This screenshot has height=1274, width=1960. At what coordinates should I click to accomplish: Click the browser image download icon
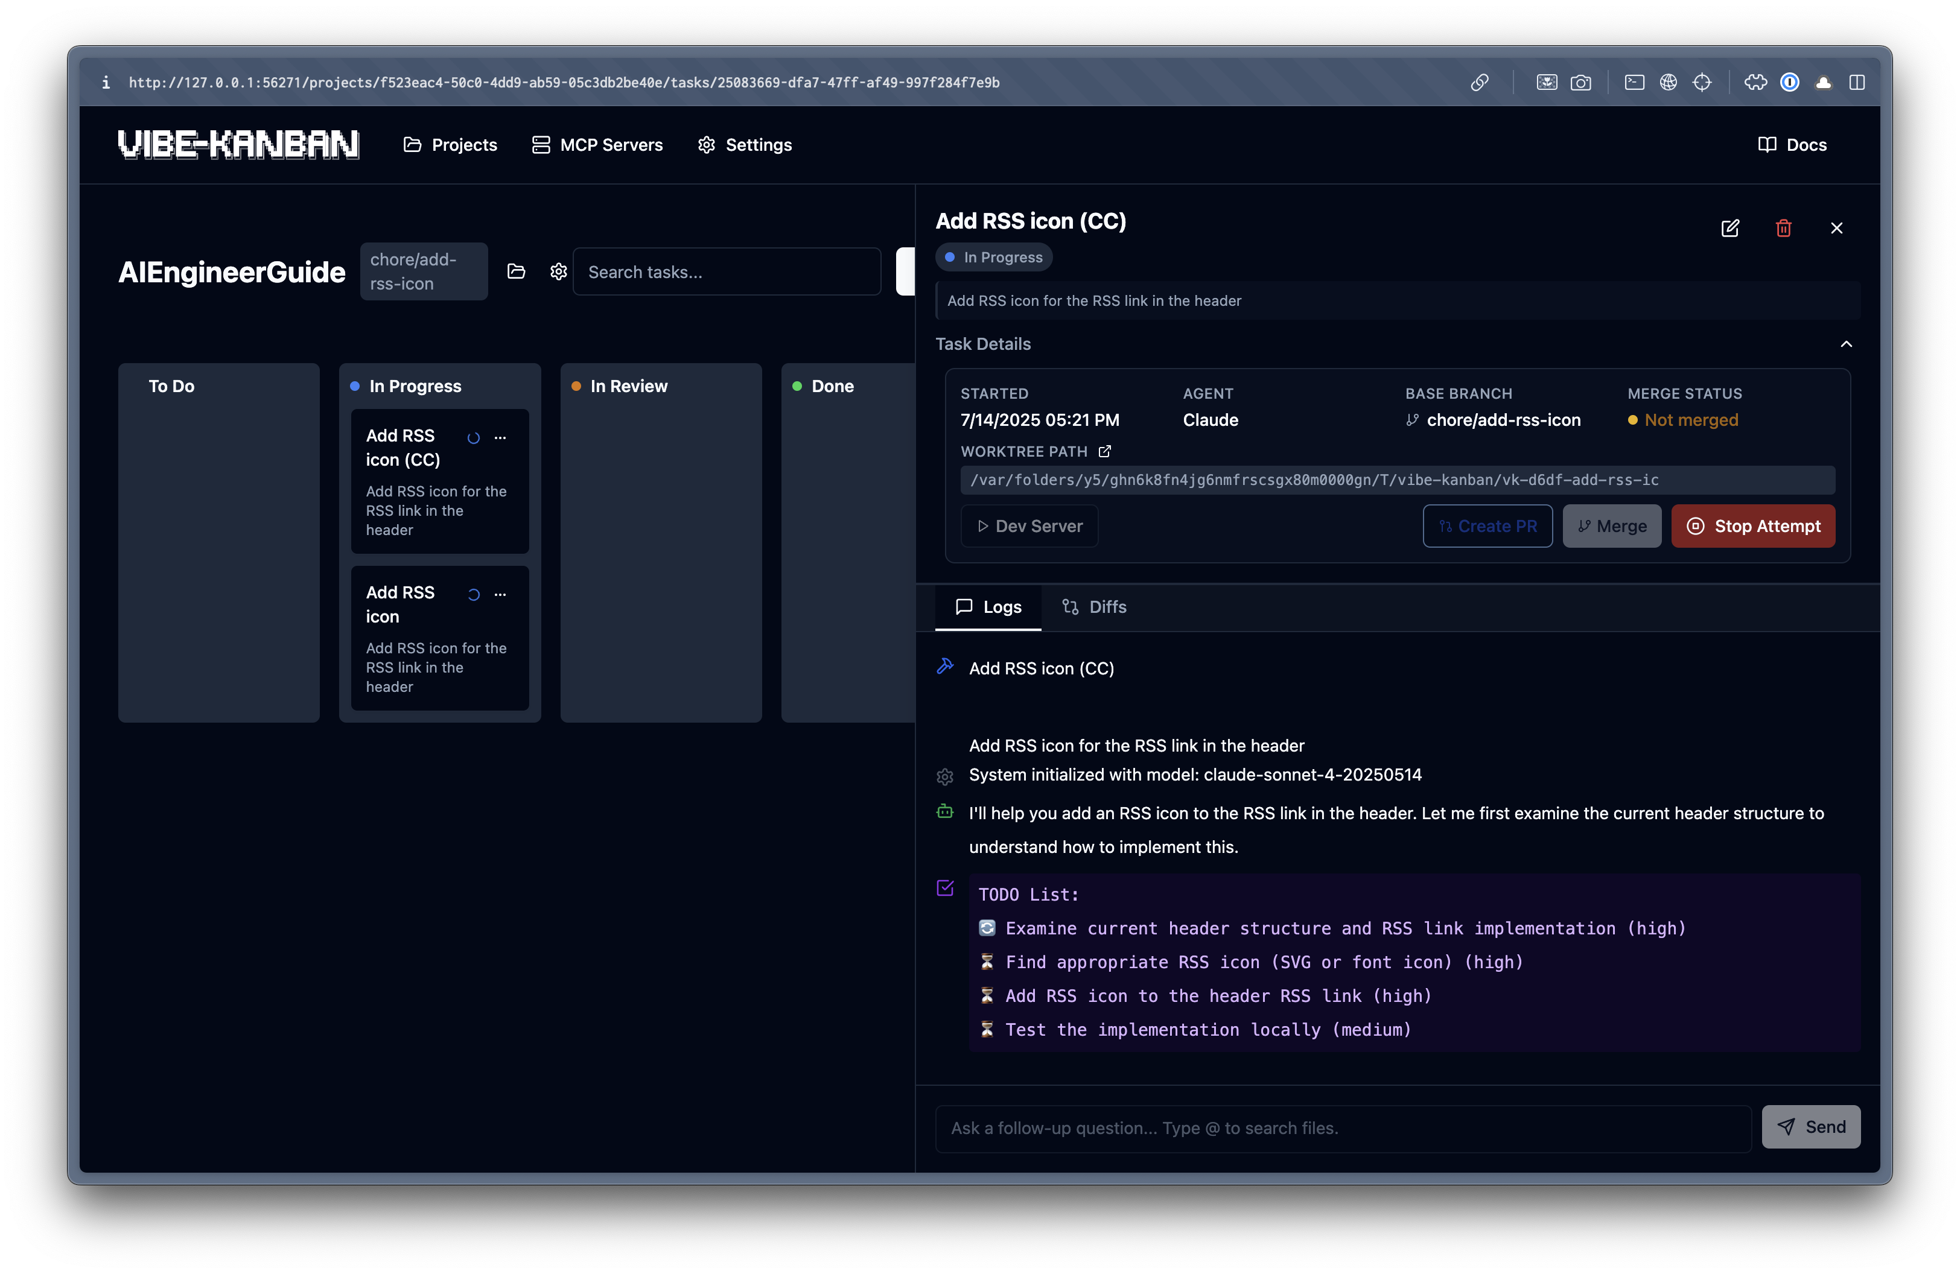coord(1547,82)
